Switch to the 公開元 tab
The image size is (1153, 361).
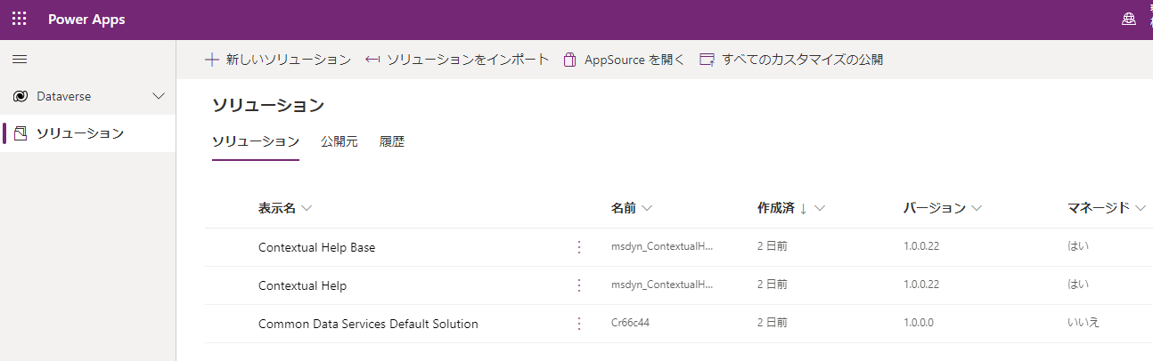(339, 141)
